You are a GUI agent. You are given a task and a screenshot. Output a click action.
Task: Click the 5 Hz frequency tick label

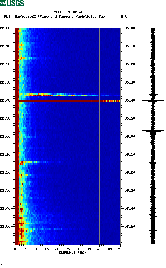[x=26, y=249]
